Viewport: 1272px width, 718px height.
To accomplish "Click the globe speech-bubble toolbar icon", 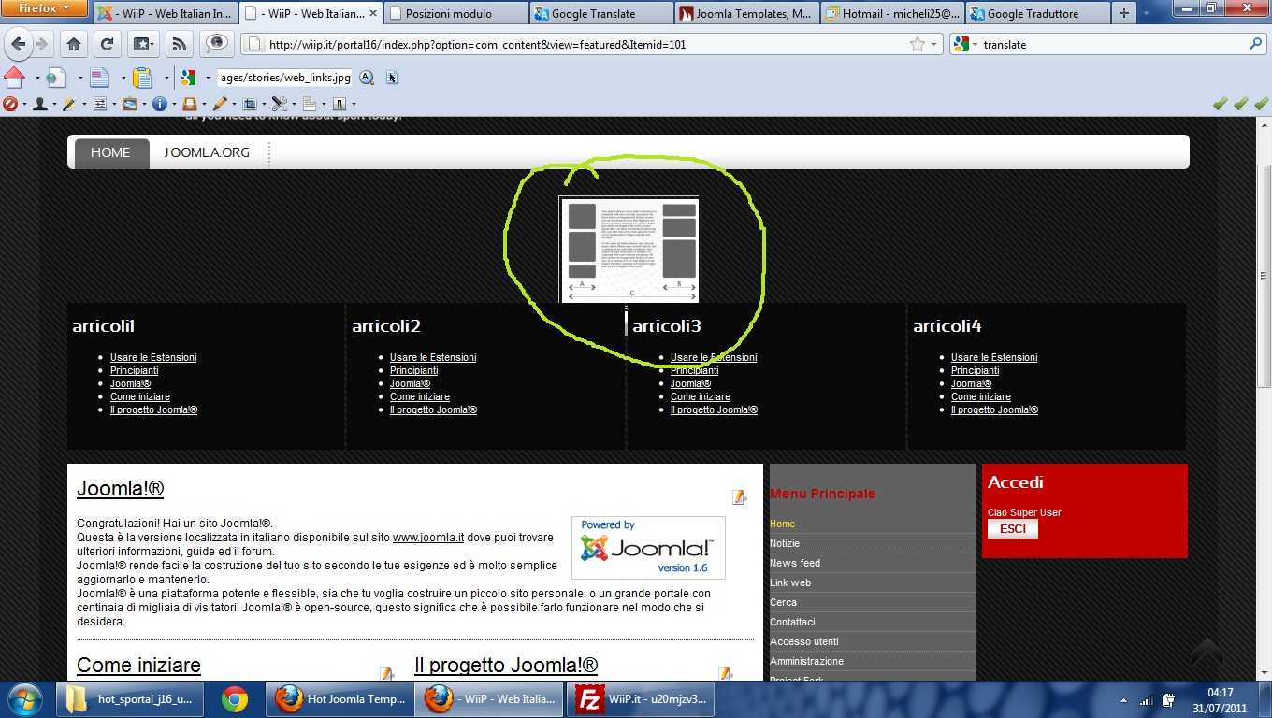I will tap(217, 44).
